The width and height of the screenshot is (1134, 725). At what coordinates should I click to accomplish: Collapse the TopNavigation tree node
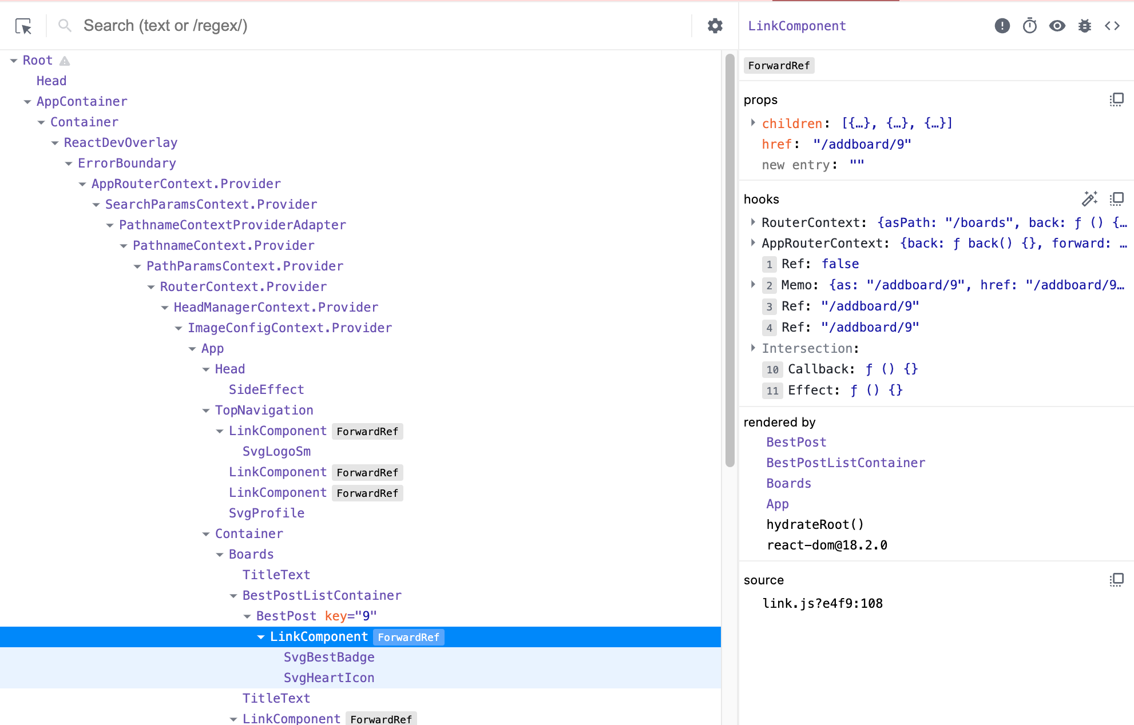[206, 411]
